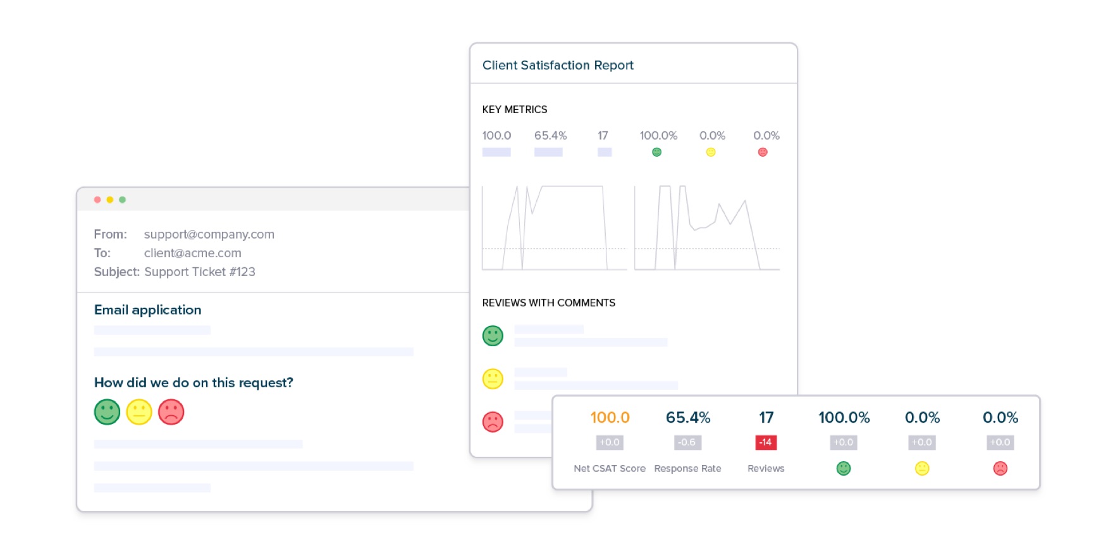Click small green smiley under 100.0% in Key Metrics
This screenshot has height=556, width=1113.
[x=656, y=152]
